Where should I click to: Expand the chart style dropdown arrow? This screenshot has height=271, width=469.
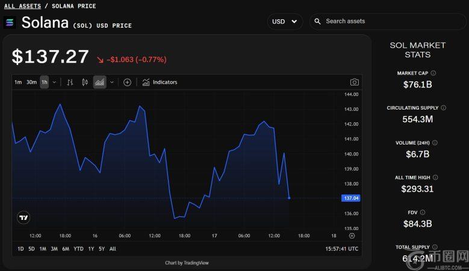(111, 82)
